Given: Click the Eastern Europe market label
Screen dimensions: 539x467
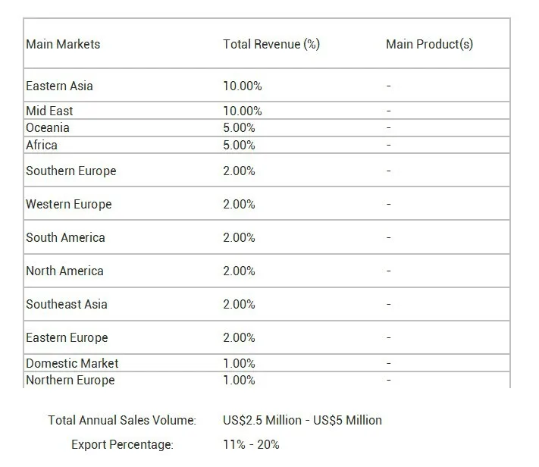Looking at the screenshot, I should tap(67, 337).
